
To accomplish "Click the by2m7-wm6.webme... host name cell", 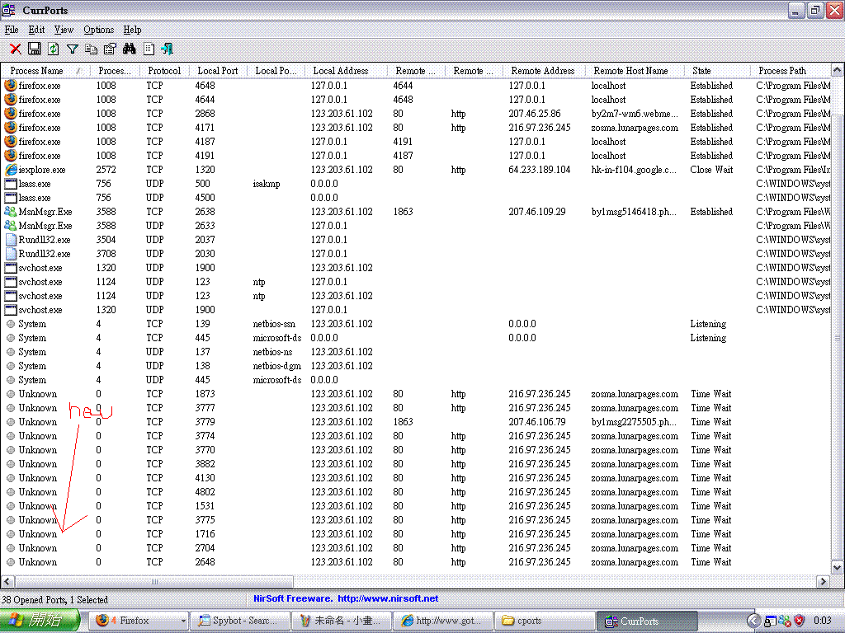I will point(635,114).
